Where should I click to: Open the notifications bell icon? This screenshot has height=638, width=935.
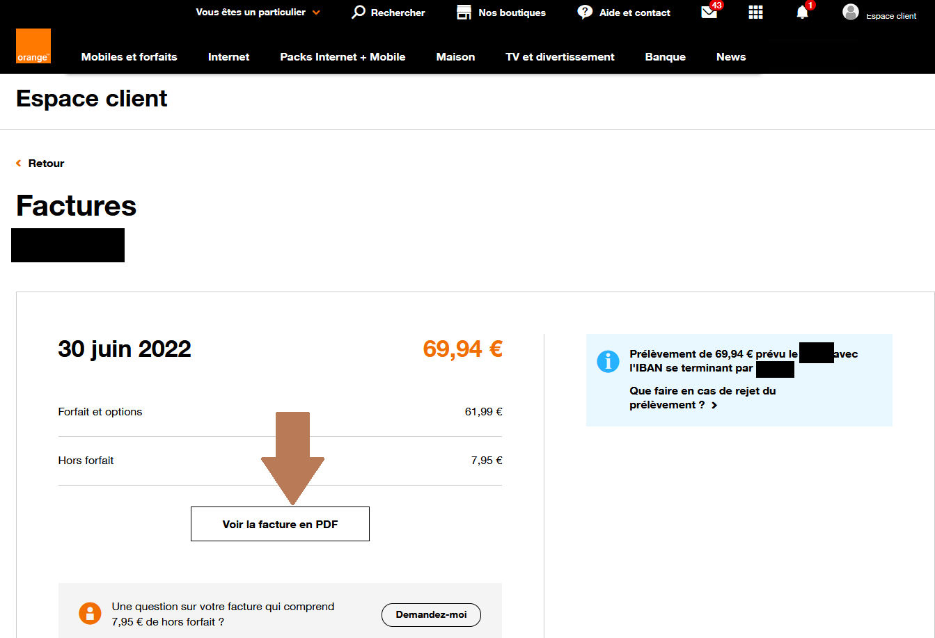pos(803,12)
